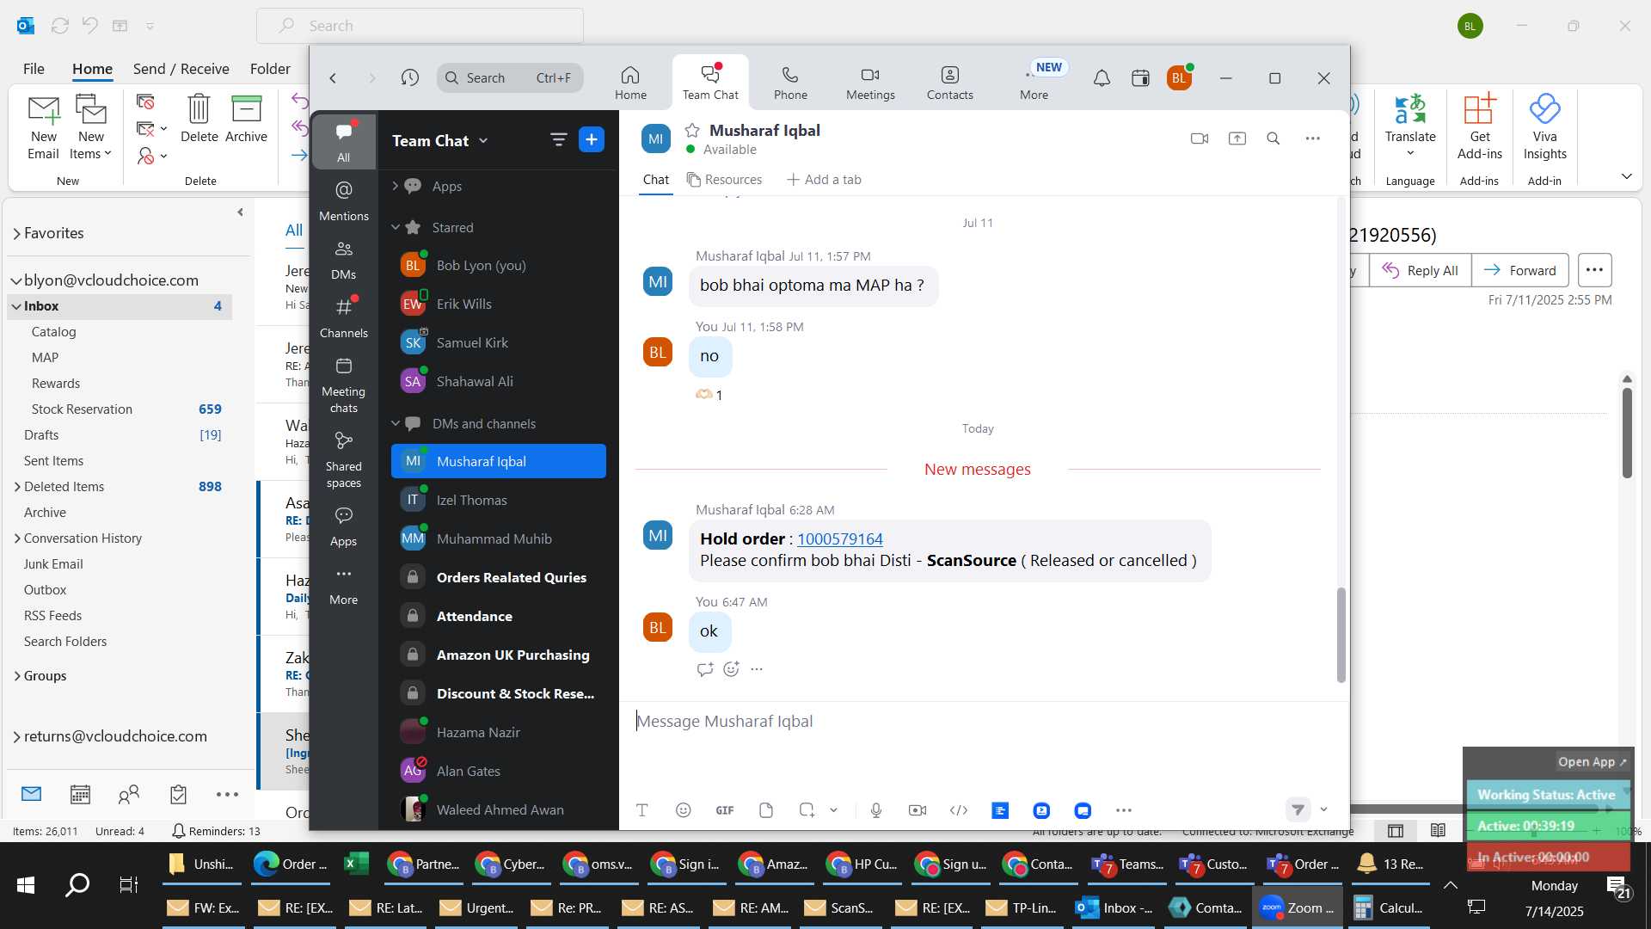Click Forward in Outlook reading pane
Viewport: 1651px width, 929px height.
[1520, 270]
